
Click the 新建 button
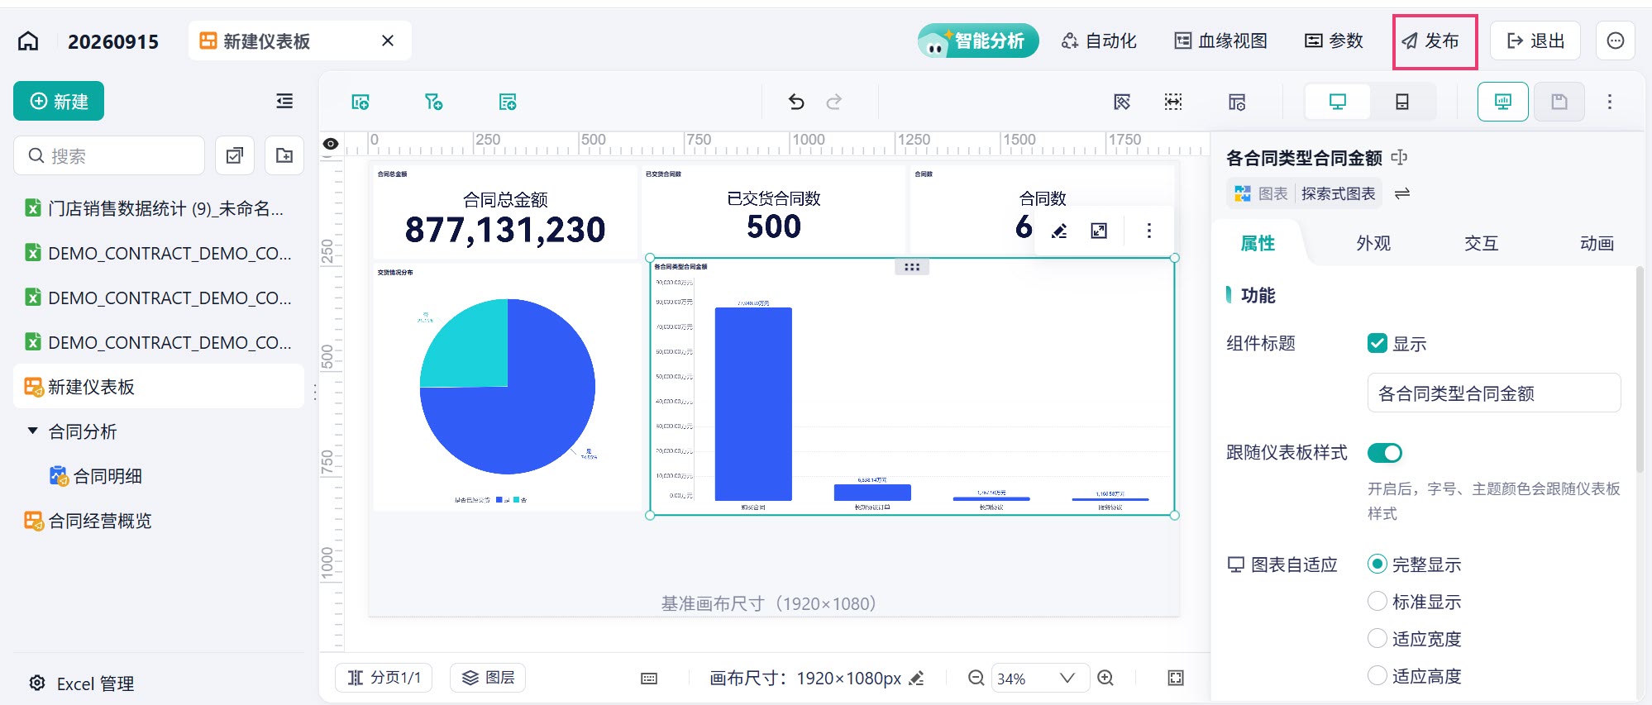pos(59,101)
